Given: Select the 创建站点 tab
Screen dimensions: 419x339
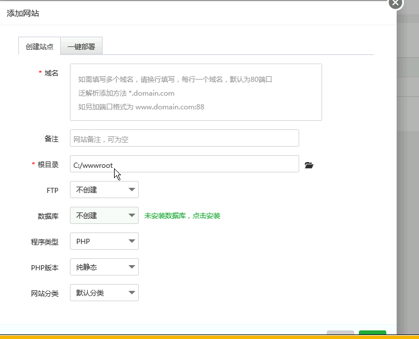Looking at the screenshot, I should [x=40, y=47].
